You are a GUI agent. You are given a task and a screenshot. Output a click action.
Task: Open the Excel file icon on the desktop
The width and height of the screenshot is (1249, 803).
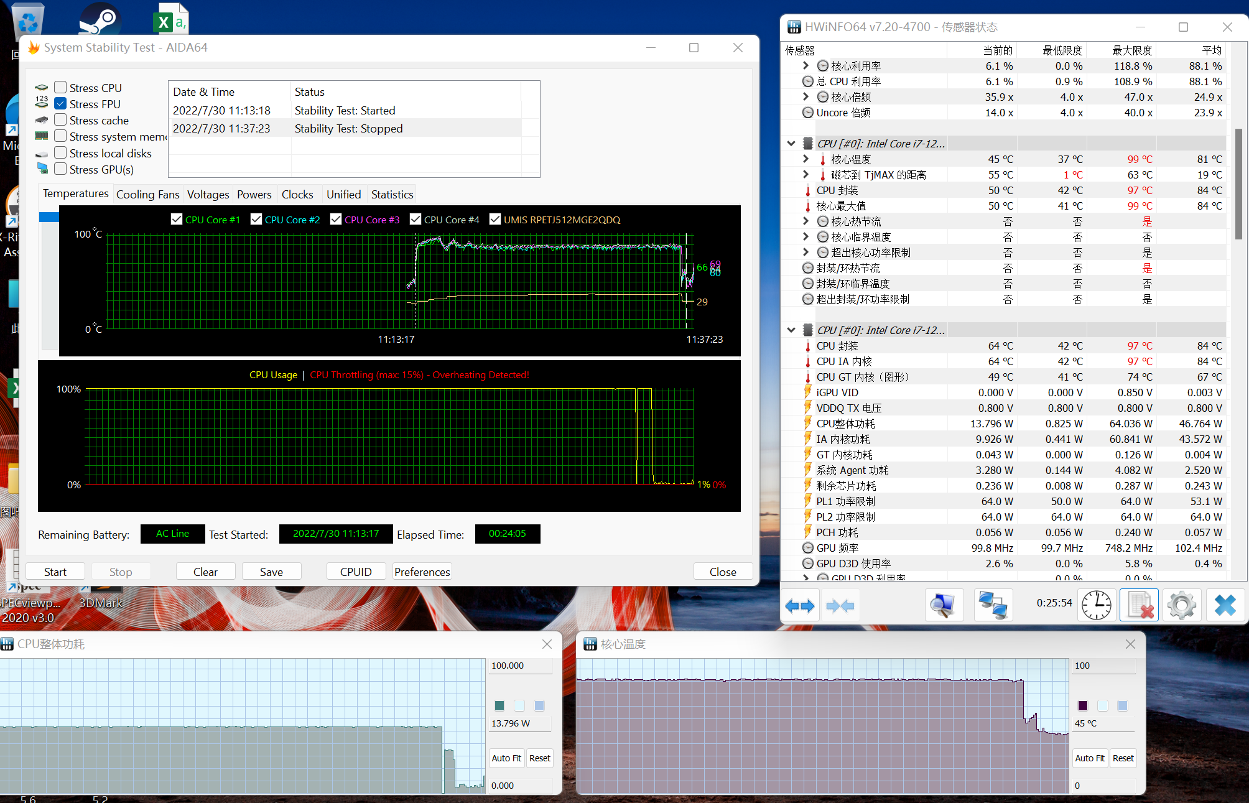[170, 19]
